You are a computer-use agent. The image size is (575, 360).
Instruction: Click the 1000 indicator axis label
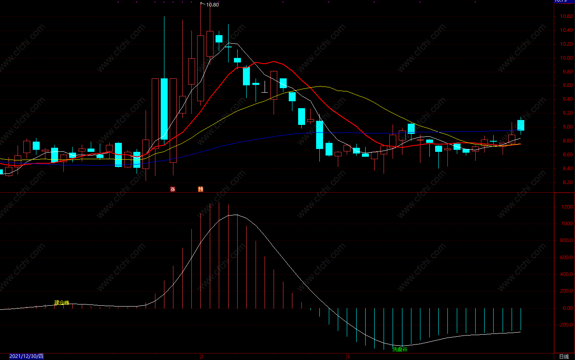[567, 224]
